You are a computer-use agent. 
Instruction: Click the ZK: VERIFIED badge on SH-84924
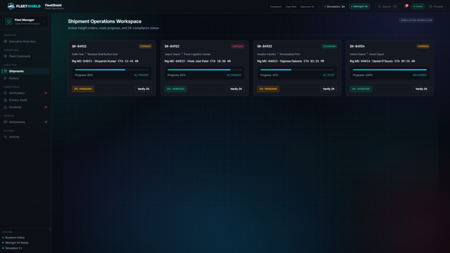point(361,89)
